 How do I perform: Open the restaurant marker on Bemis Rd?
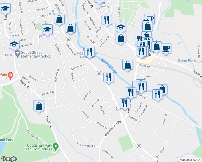125,104
